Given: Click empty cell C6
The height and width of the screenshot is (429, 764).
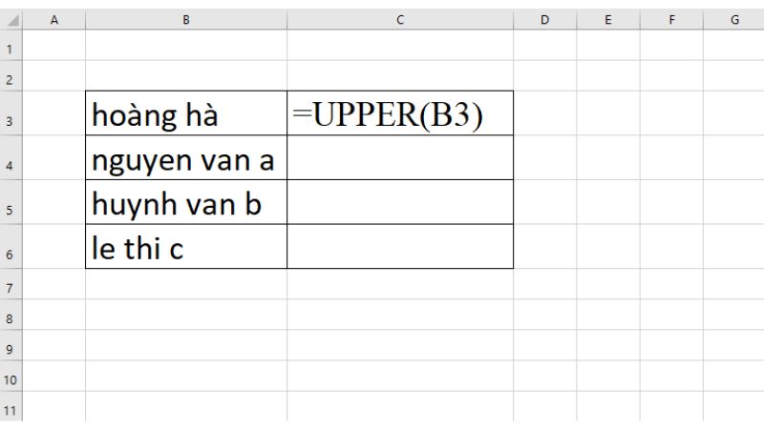Looking at the screenshot, I should pos(400,246).
